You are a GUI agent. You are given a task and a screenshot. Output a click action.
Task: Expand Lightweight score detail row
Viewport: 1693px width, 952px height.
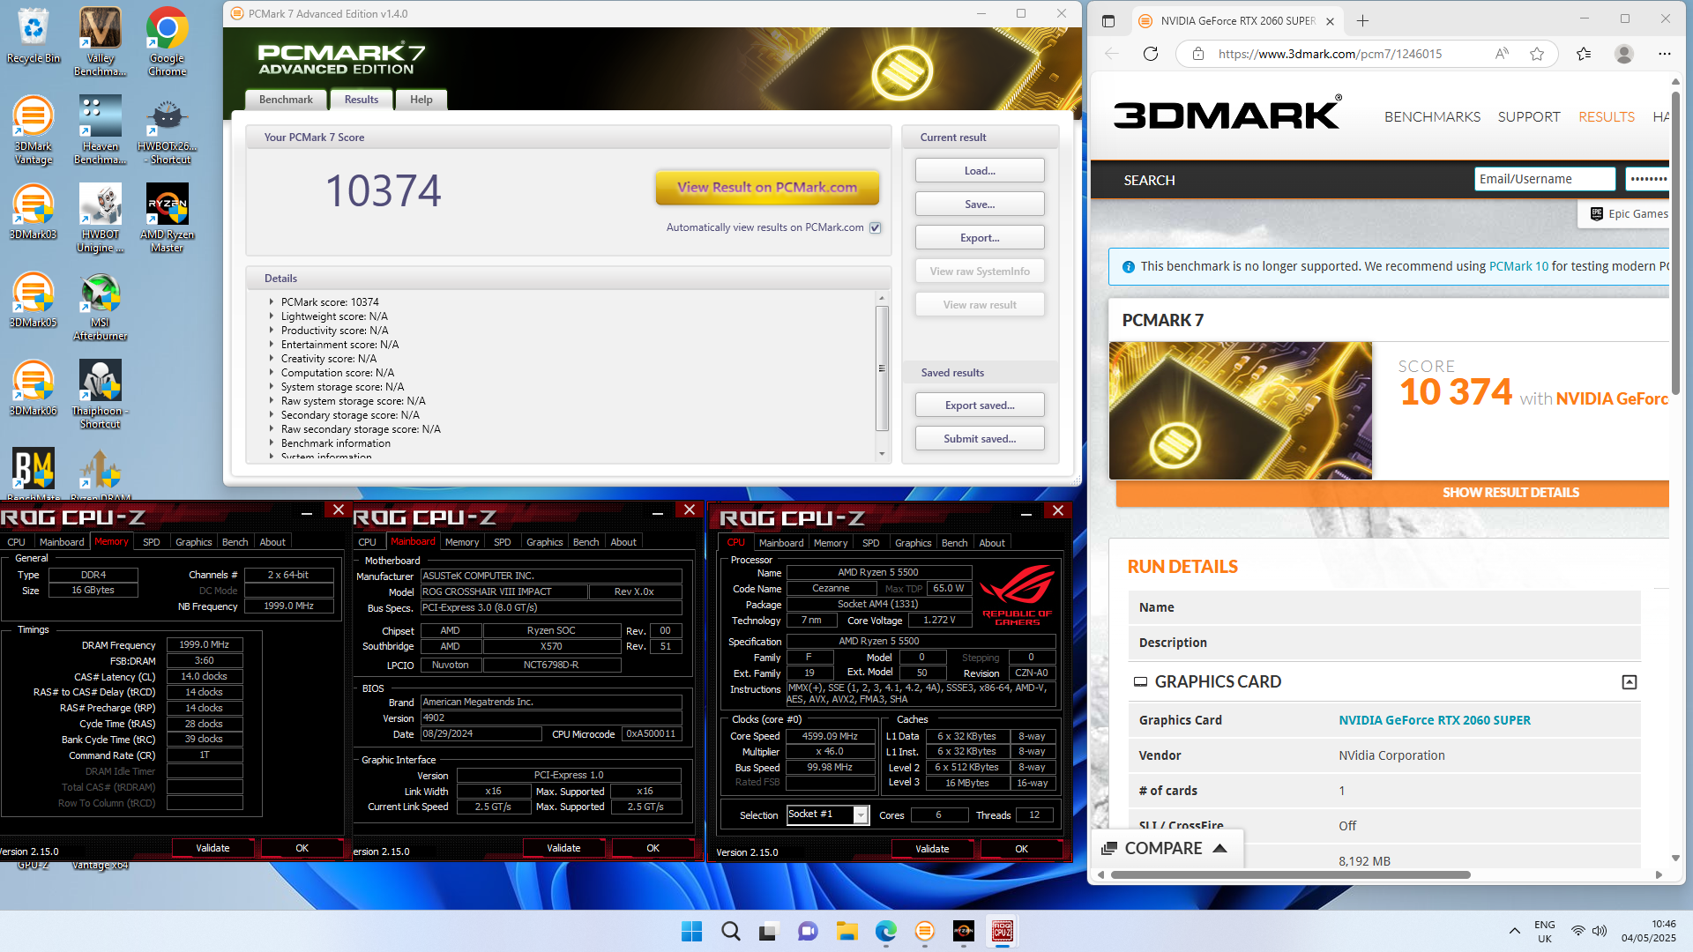(x=272, y=316)
